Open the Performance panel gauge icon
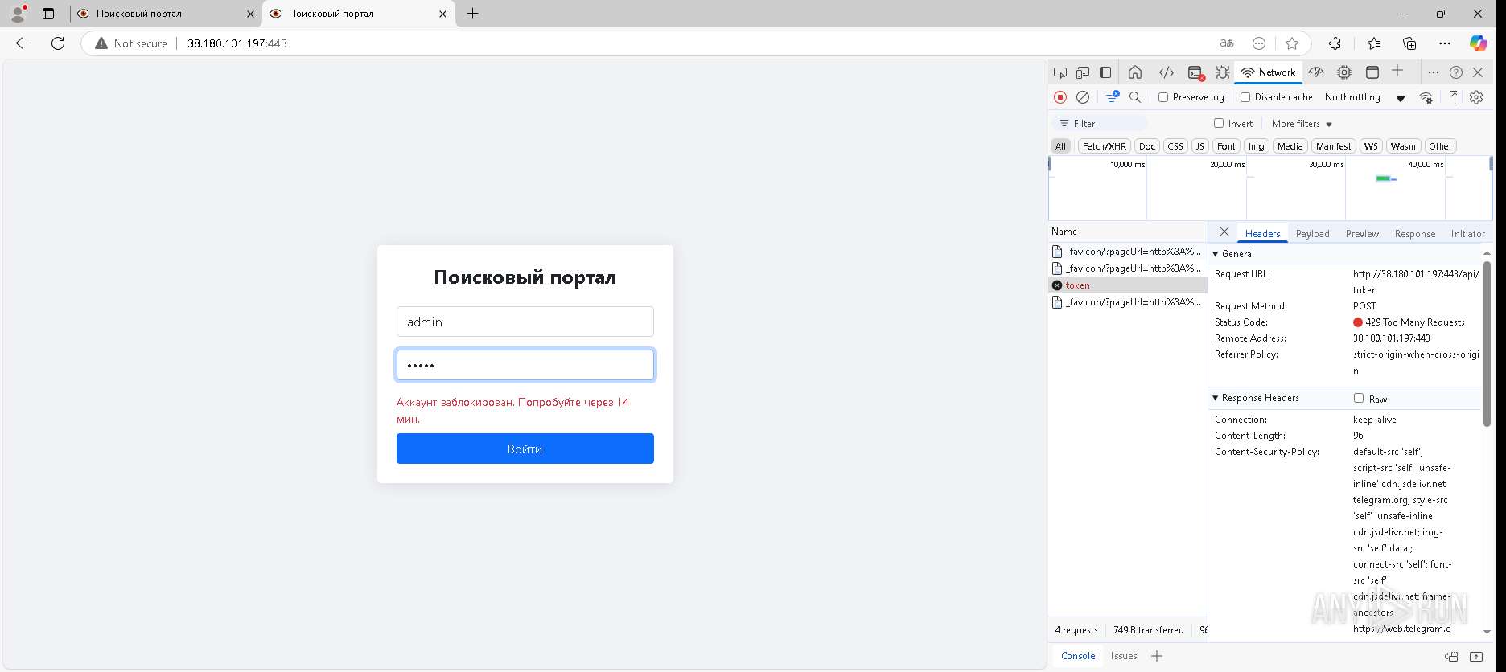The image size is (1506, 672). (1316, 72)
